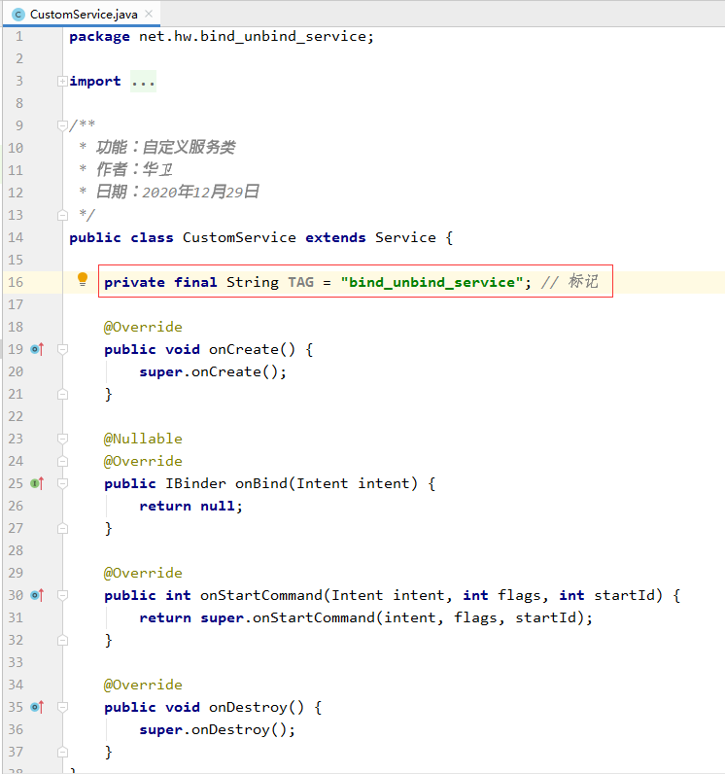Click the comment line 功能：自定义服务类

click(166, 147)
